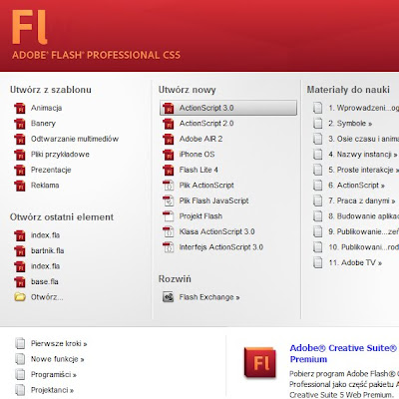399x399 pixels.
Task: Open recent file bartnik.fla
Action: [x=48, y=250]
